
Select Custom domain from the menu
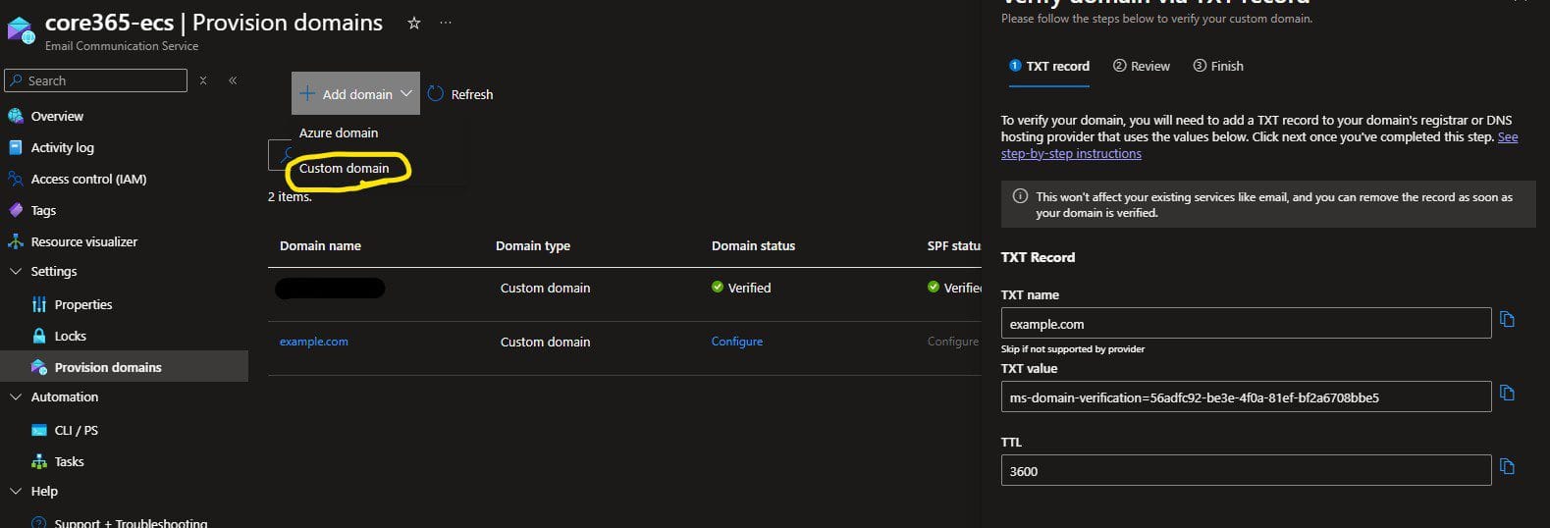pos(345,168)
